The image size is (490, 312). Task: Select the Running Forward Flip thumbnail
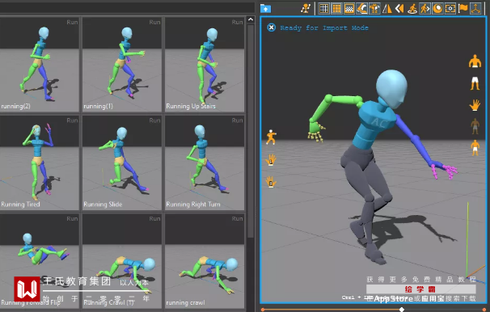[40, 261]
